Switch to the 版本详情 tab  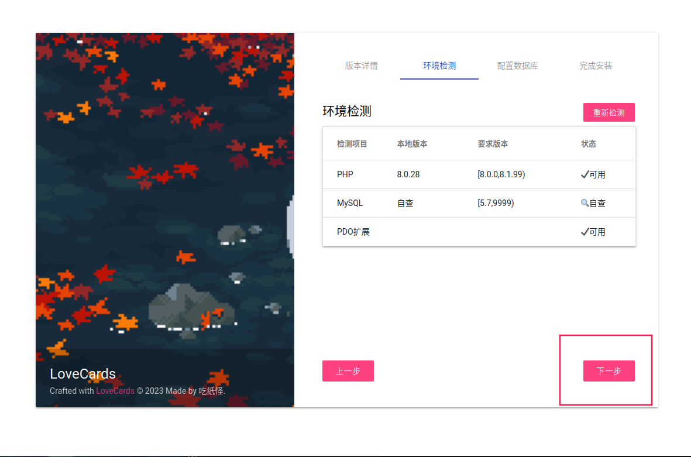pos(361,66)
